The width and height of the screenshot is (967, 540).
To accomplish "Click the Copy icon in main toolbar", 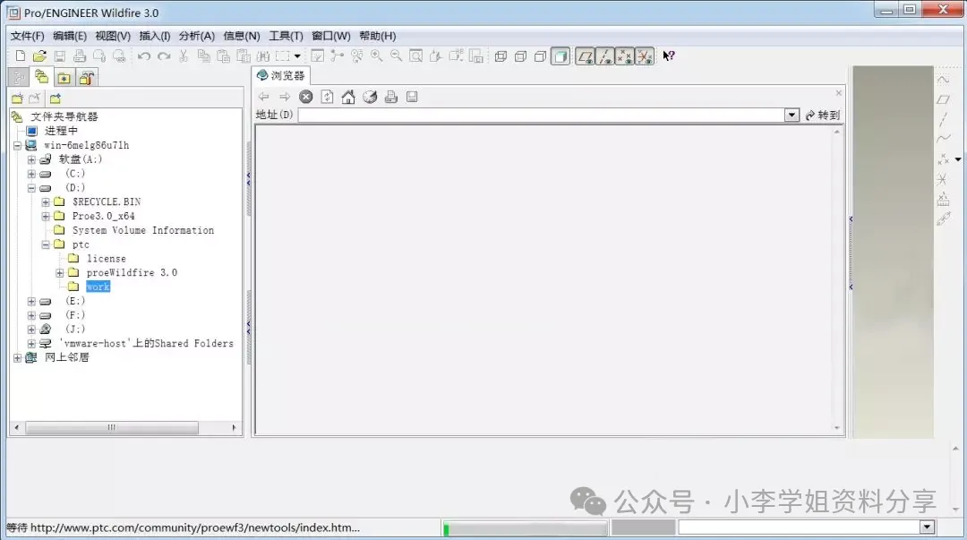I will pyautogui.click(x=203, y=56).
